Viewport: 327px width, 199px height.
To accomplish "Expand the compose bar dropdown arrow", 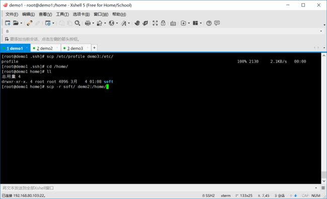I will (316, 188).
